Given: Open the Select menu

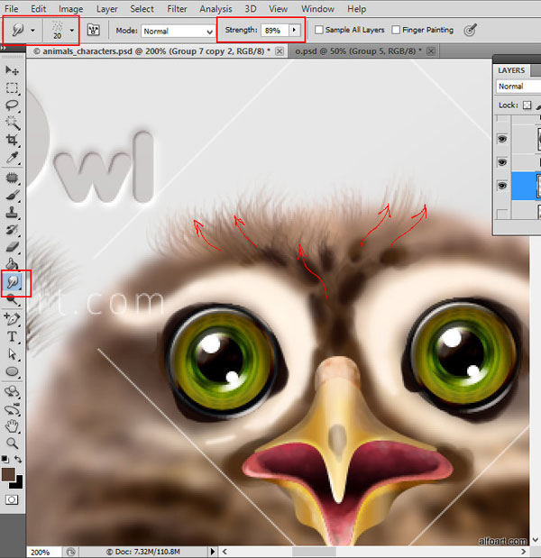Looking at the screenshot, I should coord(142,9).
